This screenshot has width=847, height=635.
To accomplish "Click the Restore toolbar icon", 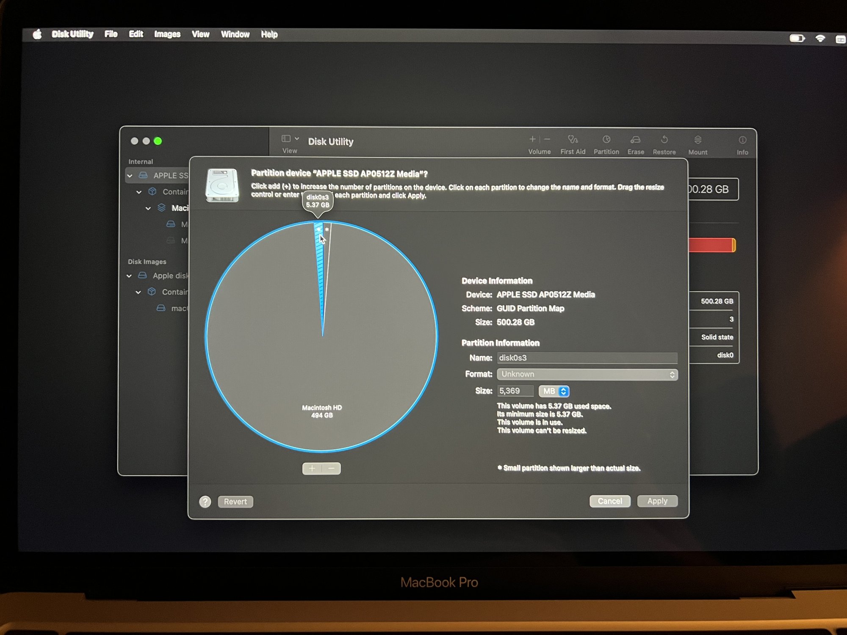I will 664,139.
